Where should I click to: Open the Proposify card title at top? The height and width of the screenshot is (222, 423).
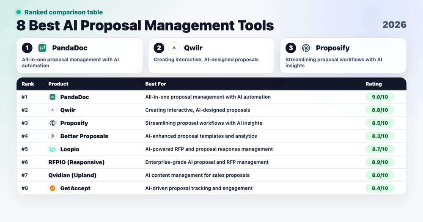click(332, 48)
